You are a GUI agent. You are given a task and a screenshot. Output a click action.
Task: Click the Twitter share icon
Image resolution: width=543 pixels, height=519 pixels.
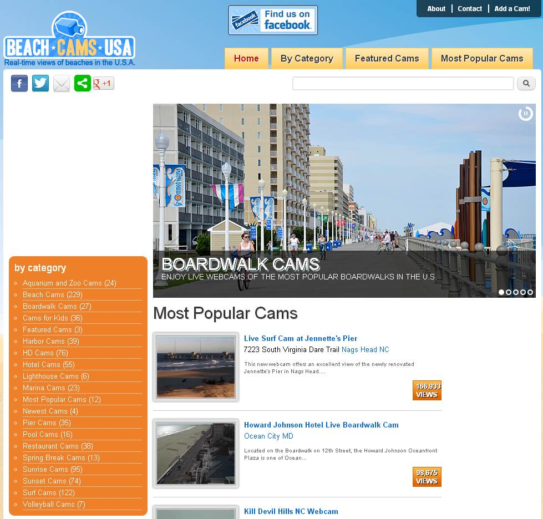click(x=40, y=83)
